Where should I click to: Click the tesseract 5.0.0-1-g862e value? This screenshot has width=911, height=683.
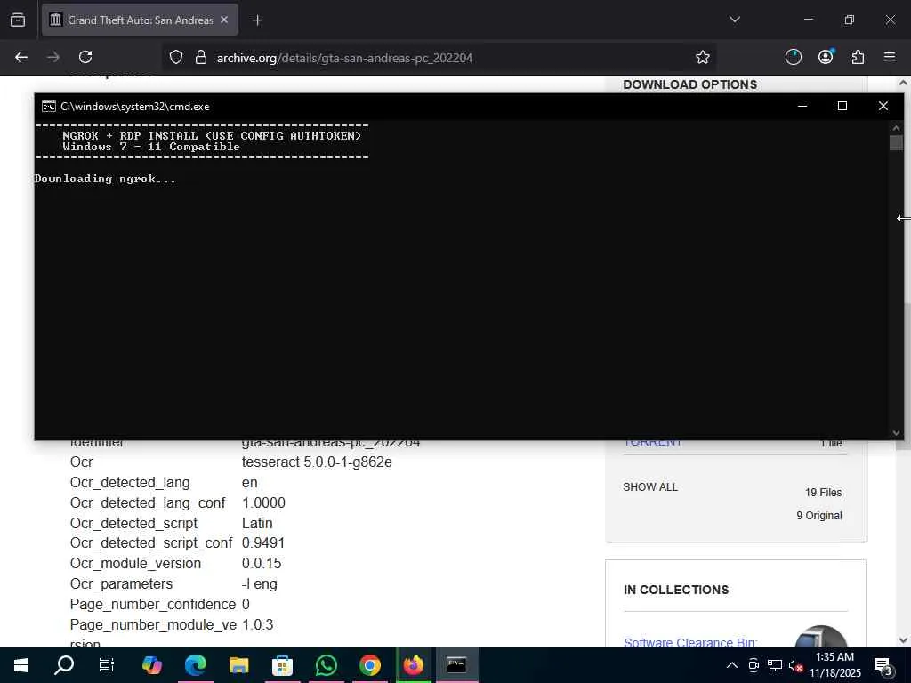coord(317,462)
